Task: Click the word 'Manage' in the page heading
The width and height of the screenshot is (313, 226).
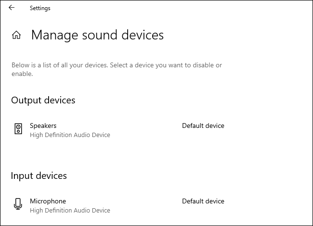Action: [54, 35]
